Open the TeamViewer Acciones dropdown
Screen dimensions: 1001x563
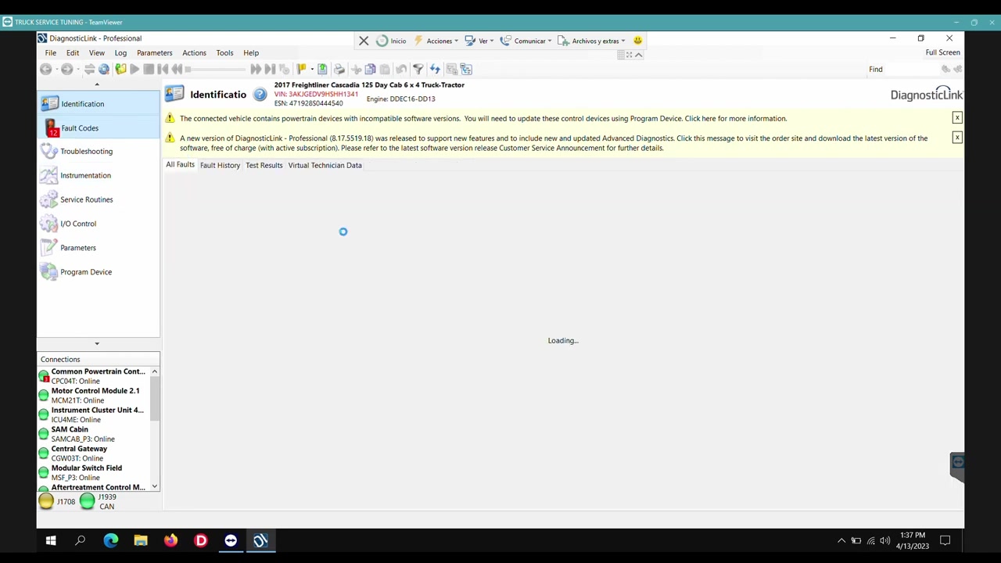point(437,41)
